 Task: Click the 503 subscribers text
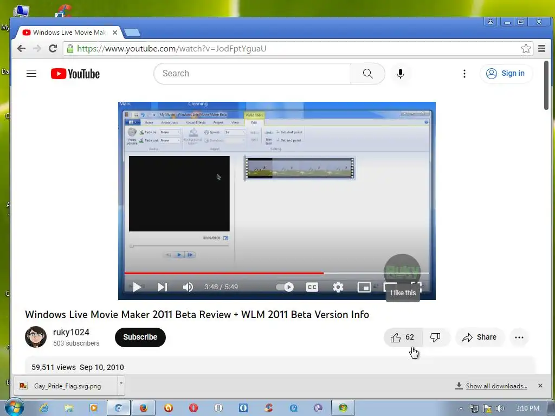(x=76, y=343)
